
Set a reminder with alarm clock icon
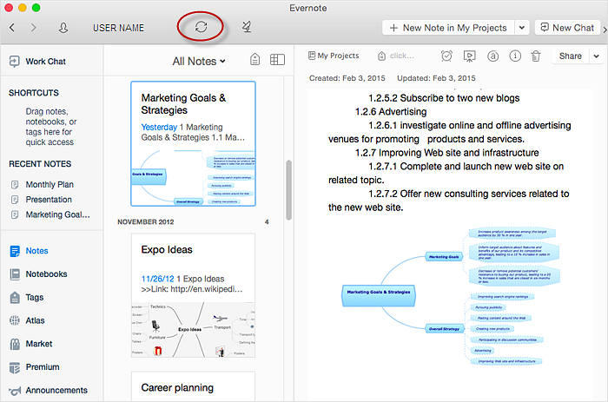[x=446, y=56]
